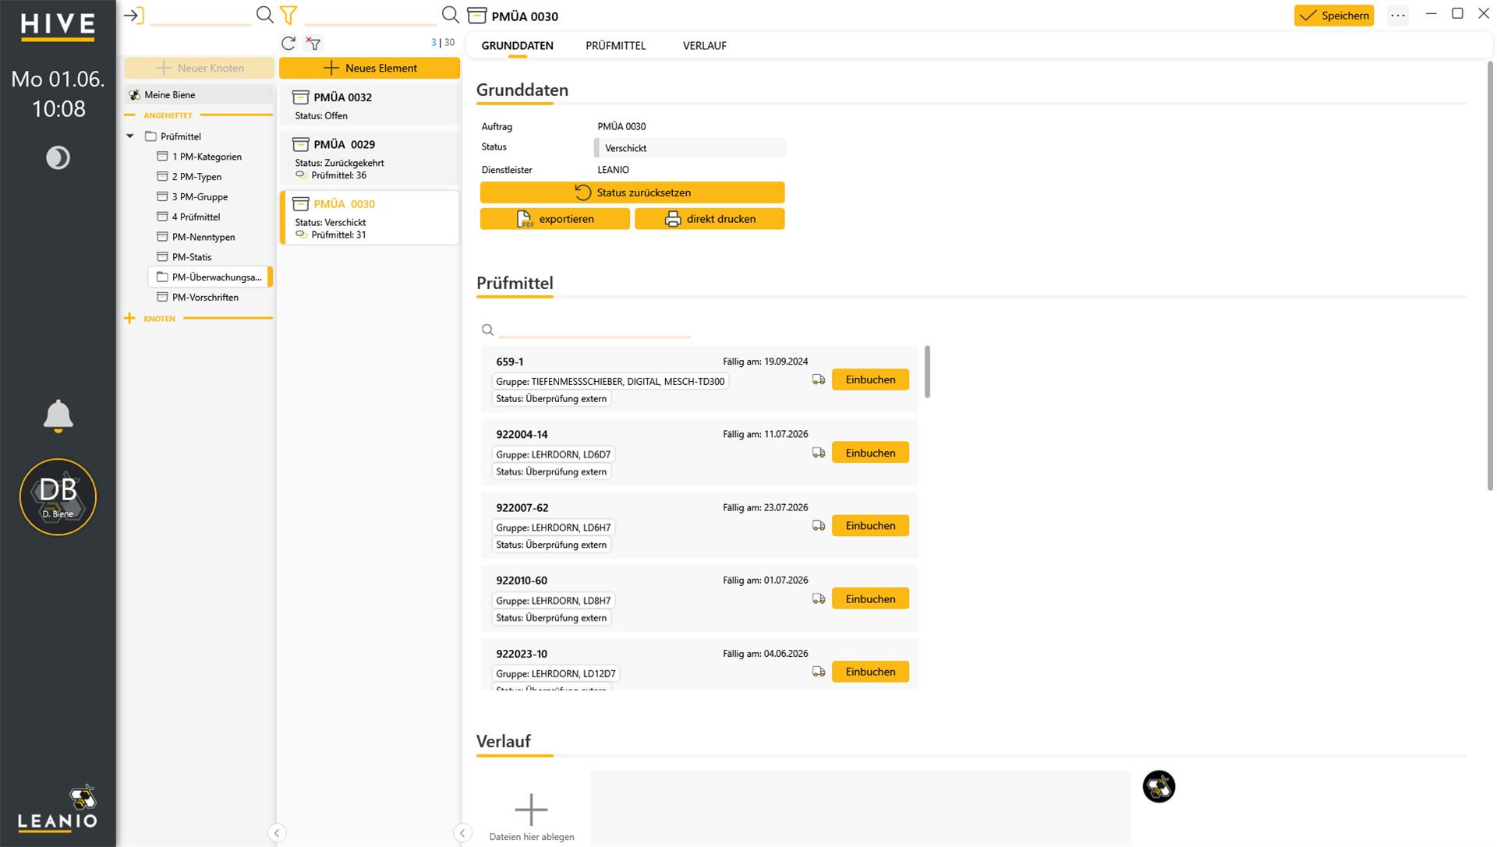Switch to the PRÜFMITTEL tab
Screen dimensions: 1497x847
pyautogui.click(x=616, y=46)
